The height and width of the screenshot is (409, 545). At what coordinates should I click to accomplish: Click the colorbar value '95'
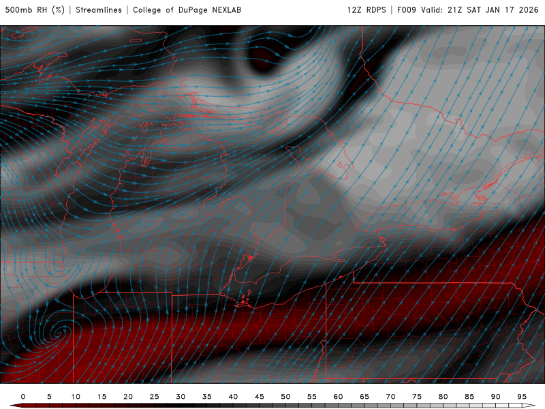(522, 397)
